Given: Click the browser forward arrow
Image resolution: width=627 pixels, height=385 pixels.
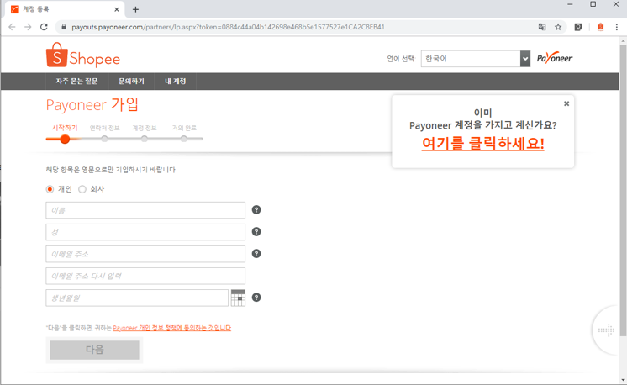Looking at the screenshot, I should 28,27.
